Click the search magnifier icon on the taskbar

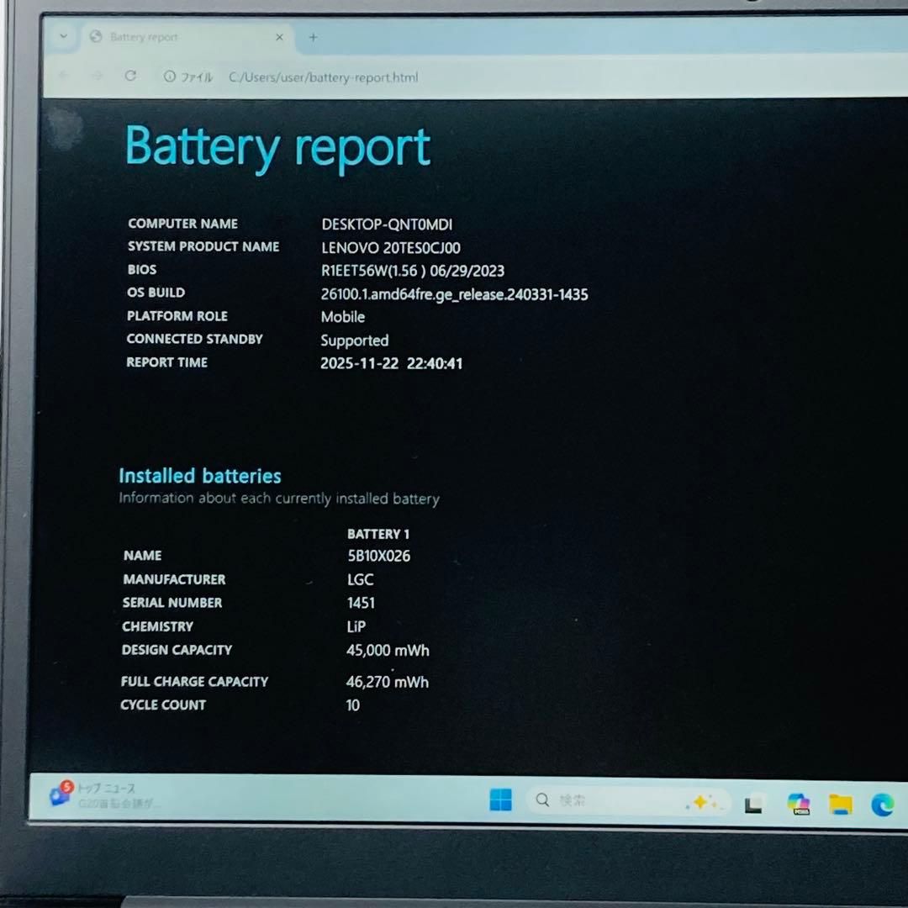[x=542, y=801]
